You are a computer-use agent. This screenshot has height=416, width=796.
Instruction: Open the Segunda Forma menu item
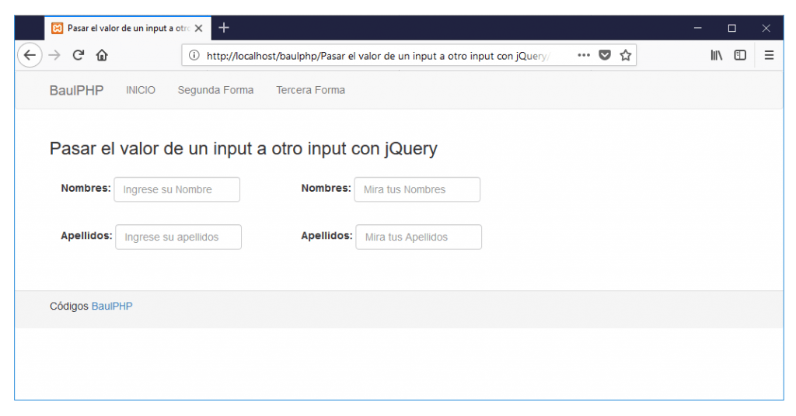click(x=215, y=90)
